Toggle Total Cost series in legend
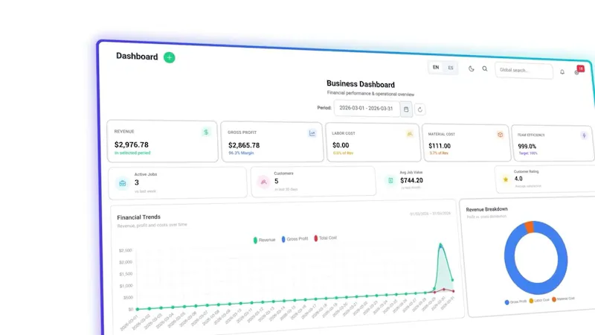The image size is (595, 335). (325, 238)
